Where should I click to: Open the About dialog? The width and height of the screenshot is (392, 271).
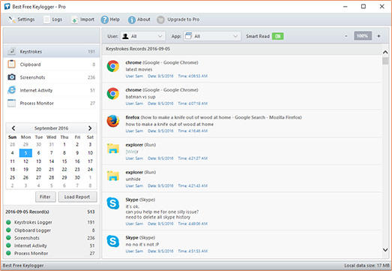click(139, 20)
